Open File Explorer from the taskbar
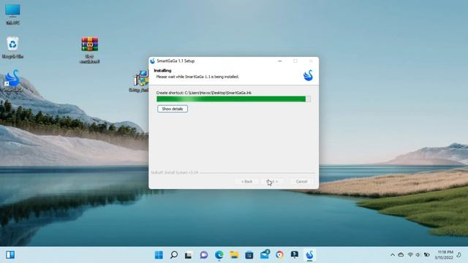 [x=234, y=255]
